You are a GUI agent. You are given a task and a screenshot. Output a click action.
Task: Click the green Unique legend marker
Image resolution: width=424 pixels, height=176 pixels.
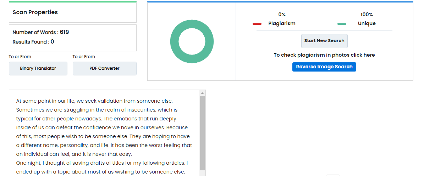click(x=342, y=24)
